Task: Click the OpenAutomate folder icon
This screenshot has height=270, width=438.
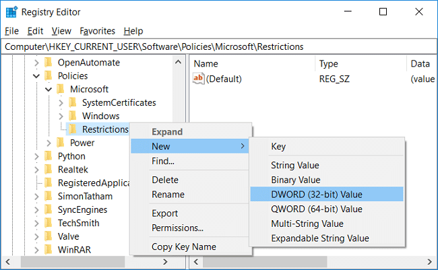Action: click(49, 62)
